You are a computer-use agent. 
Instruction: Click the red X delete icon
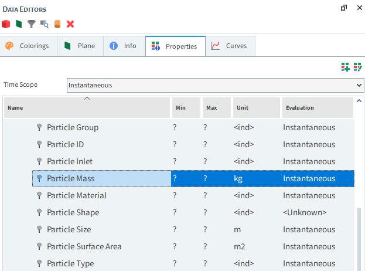tap(70, 24)
